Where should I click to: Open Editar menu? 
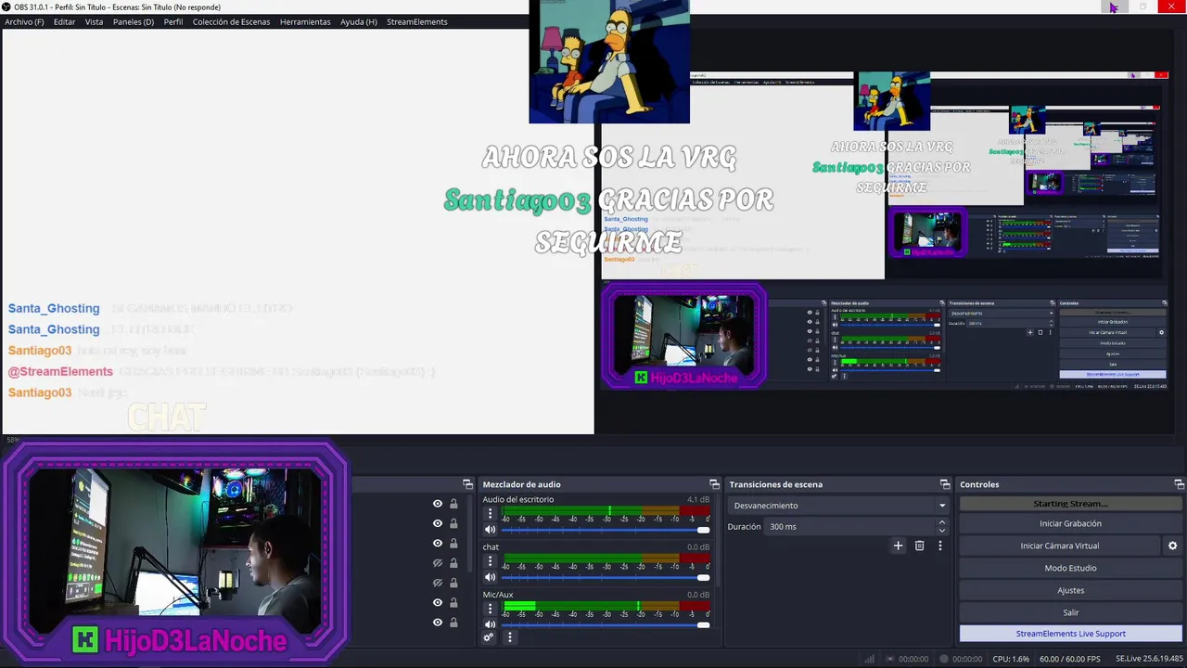(64, 21)
